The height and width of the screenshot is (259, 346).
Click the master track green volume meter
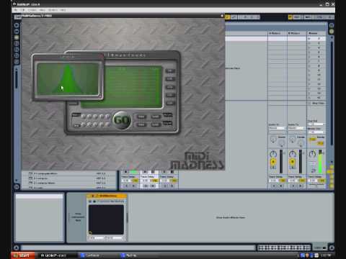pos(320,161)
